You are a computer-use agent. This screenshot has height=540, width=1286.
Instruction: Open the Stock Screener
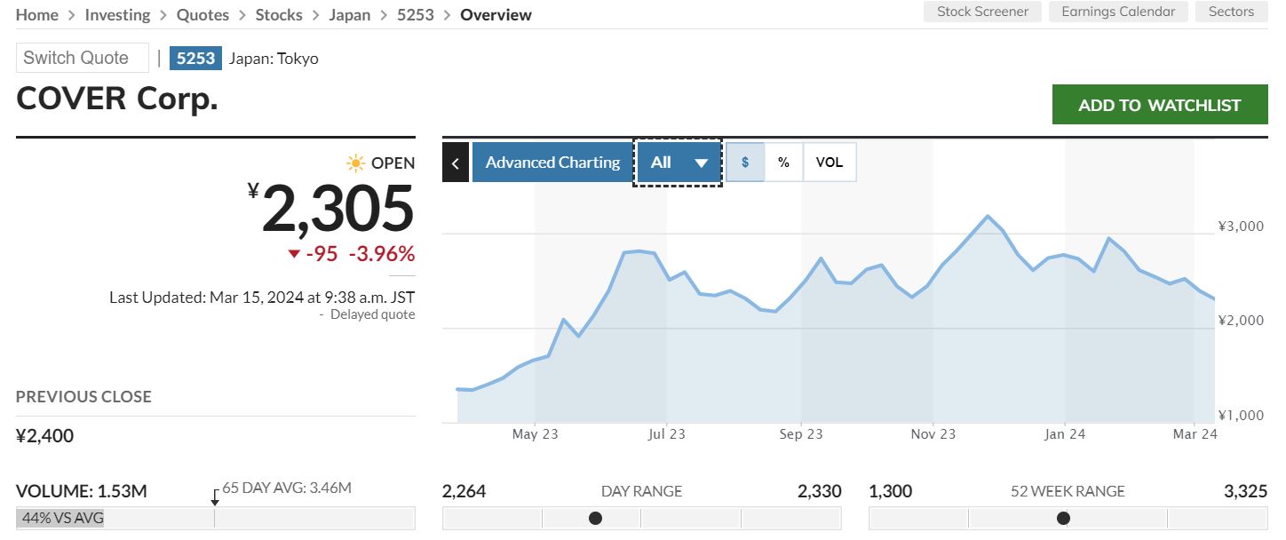point(983,12)
